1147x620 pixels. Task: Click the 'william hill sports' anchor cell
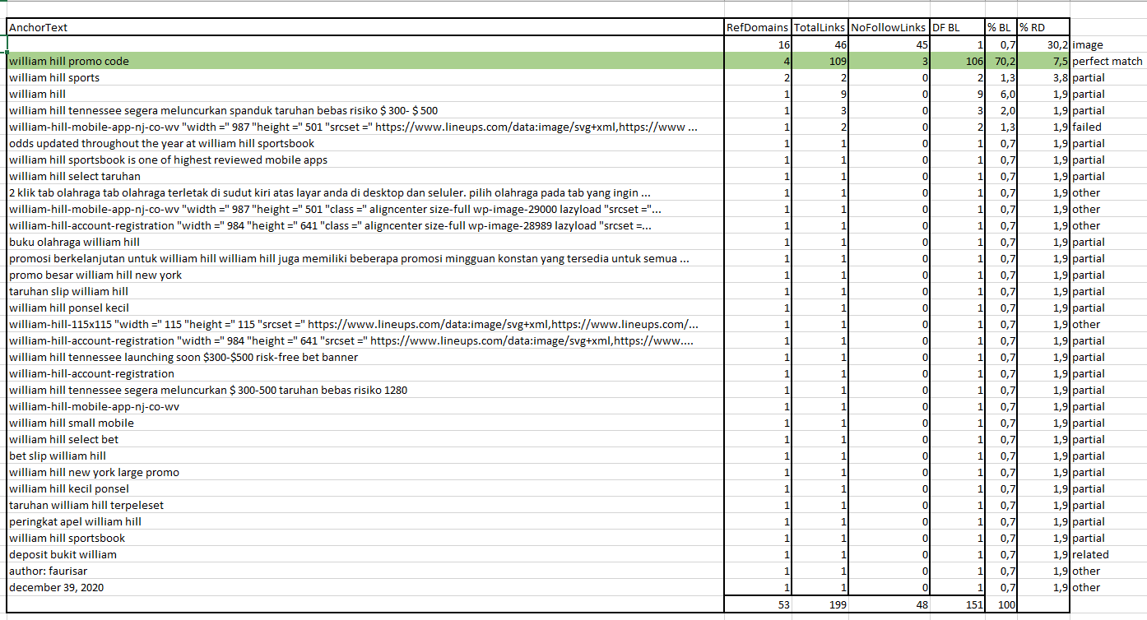tap(365, 77)
